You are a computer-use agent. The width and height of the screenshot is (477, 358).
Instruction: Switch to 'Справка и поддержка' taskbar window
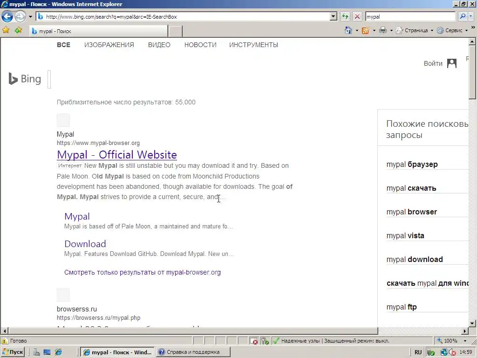point(193,352)
